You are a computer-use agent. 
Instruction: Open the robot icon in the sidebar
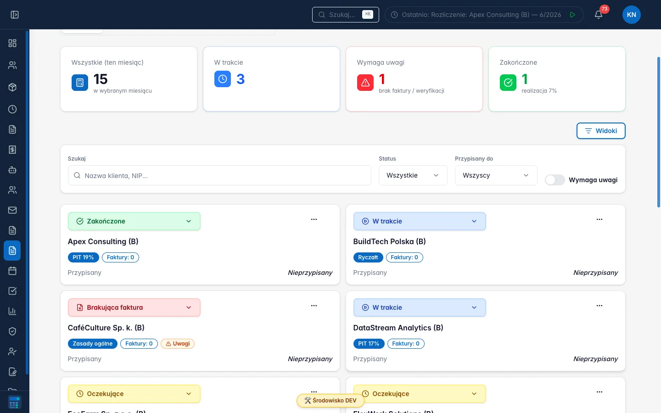pos(12,170)
